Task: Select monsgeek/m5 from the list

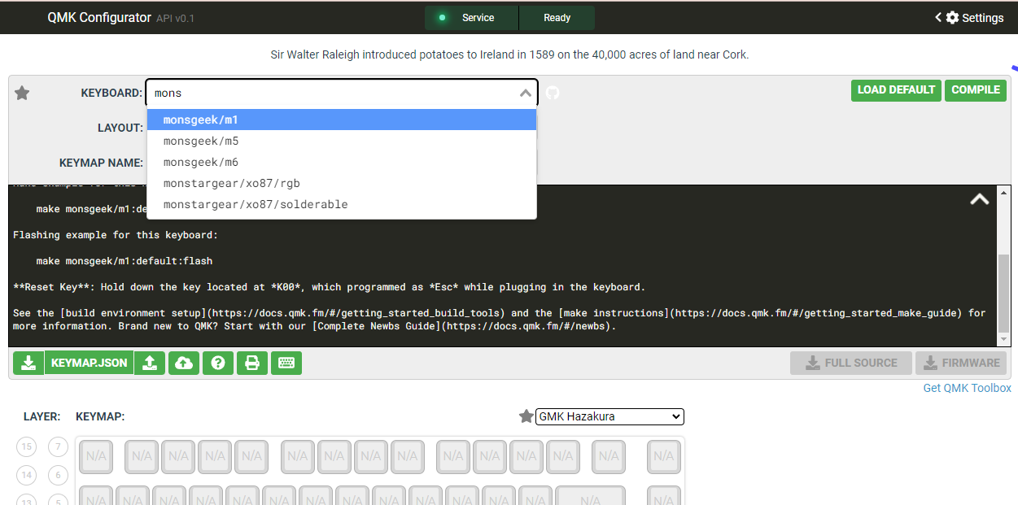Action: (x=342, y=141)
